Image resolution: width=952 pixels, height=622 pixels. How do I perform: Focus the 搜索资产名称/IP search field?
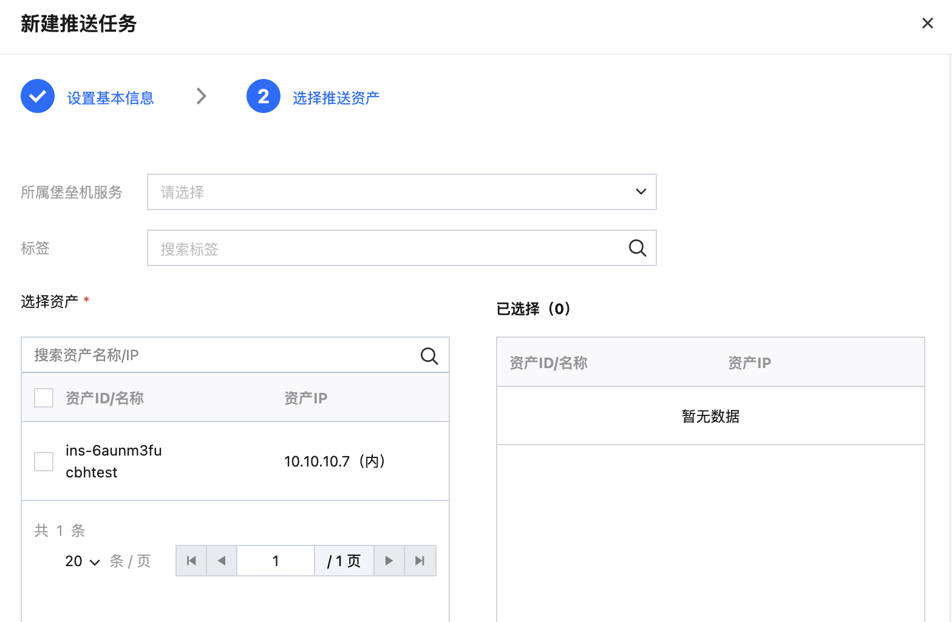point(222,355)
